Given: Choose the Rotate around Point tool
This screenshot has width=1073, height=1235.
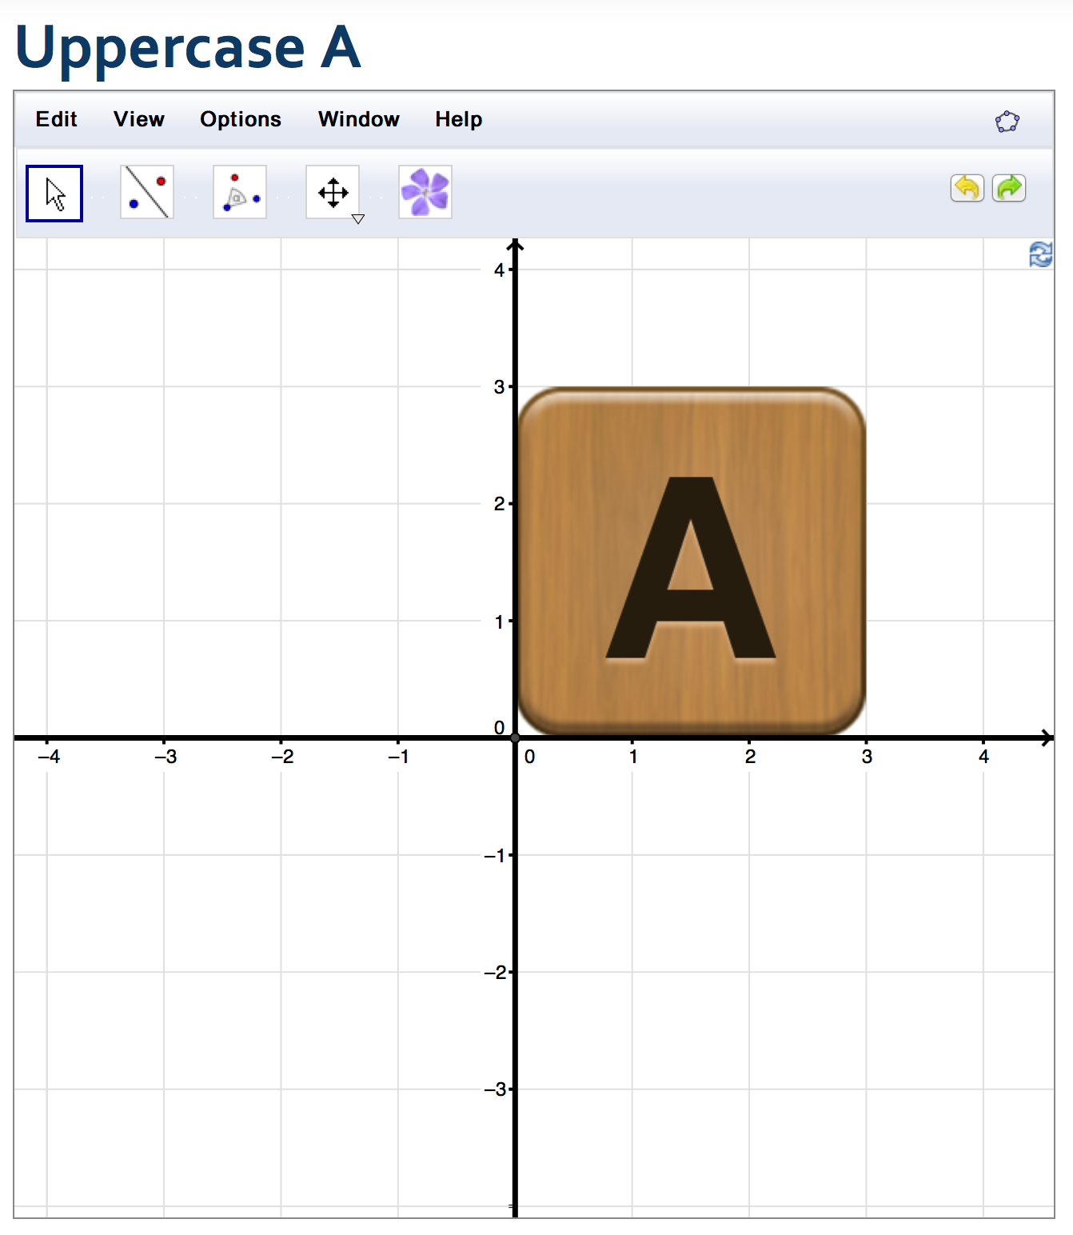Looking at the screenshot, I should [x=239, y=192].
